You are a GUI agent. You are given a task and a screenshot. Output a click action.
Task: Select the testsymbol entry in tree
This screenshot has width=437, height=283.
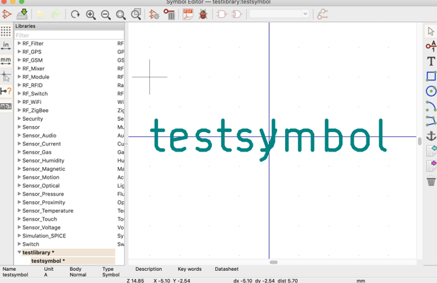coord(48,261)
